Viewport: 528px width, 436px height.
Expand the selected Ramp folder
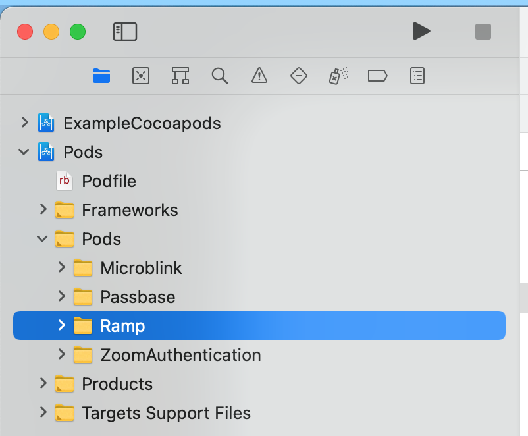point(61,325)
